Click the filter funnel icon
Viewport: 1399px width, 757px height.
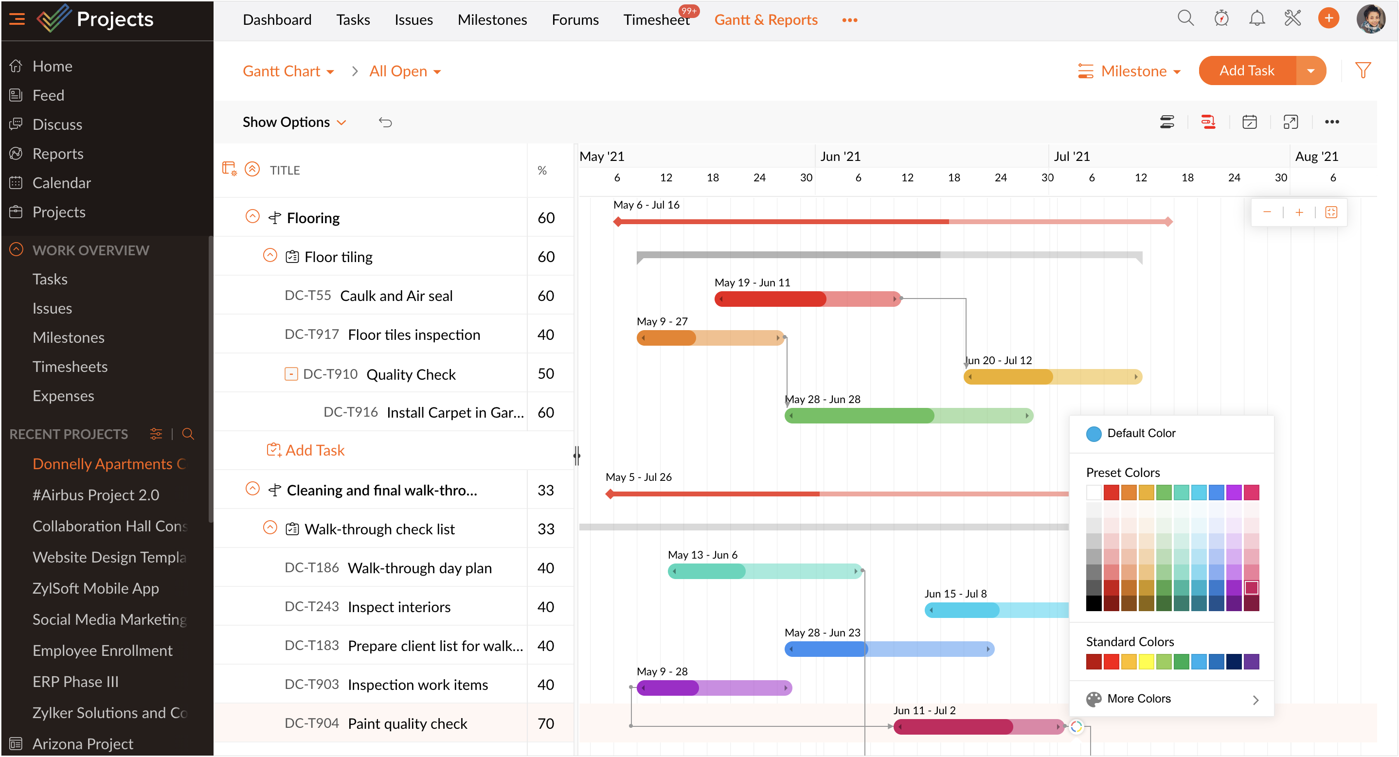1363,70
